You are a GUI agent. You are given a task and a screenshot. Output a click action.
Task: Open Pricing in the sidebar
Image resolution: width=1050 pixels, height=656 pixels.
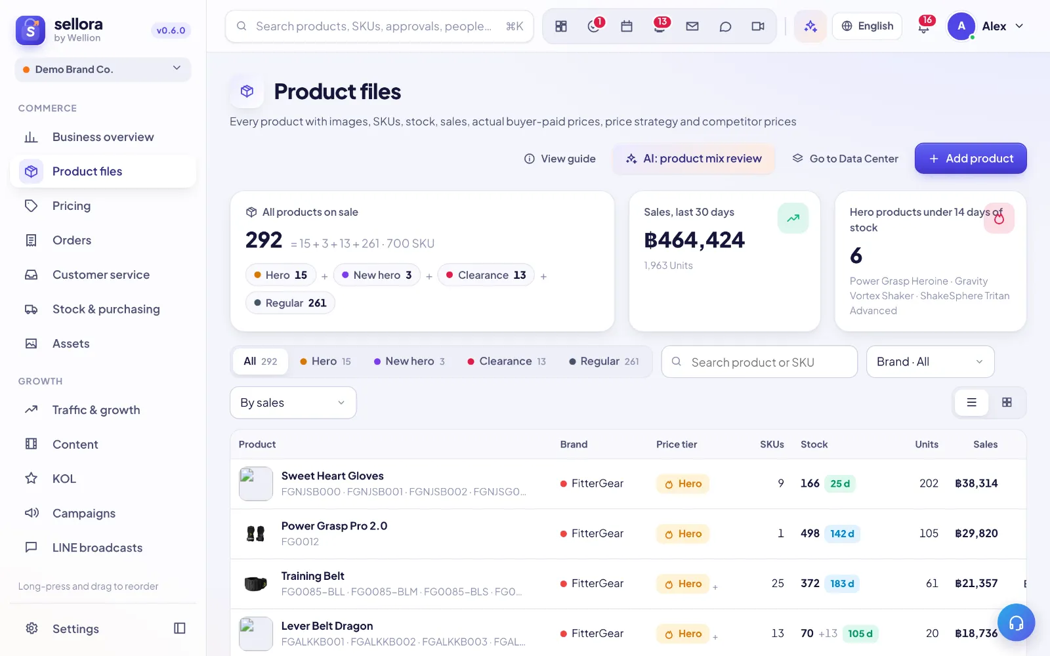103,206
